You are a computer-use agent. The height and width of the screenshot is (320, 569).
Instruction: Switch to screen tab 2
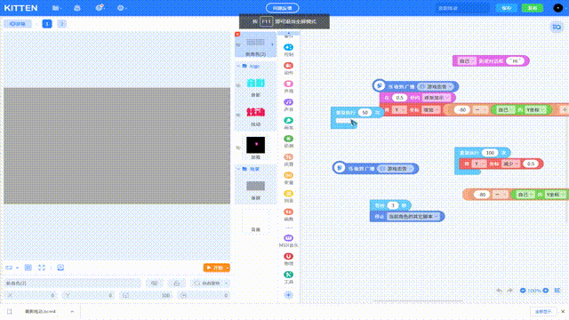(61, 24)
